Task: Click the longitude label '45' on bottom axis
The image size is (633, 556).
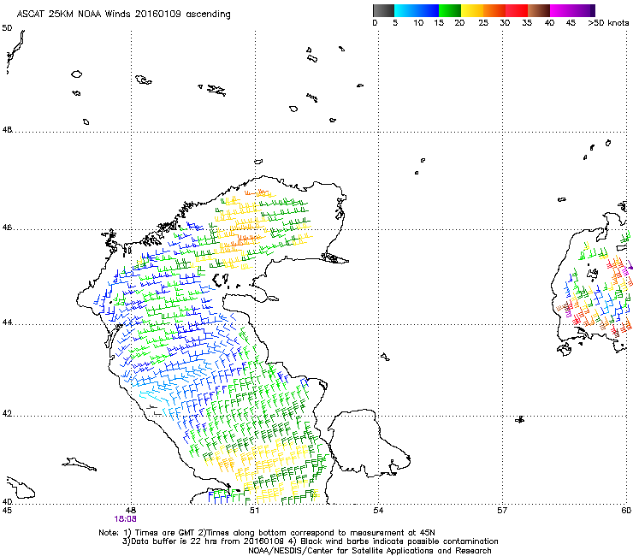Action: [x=7, y=511]
